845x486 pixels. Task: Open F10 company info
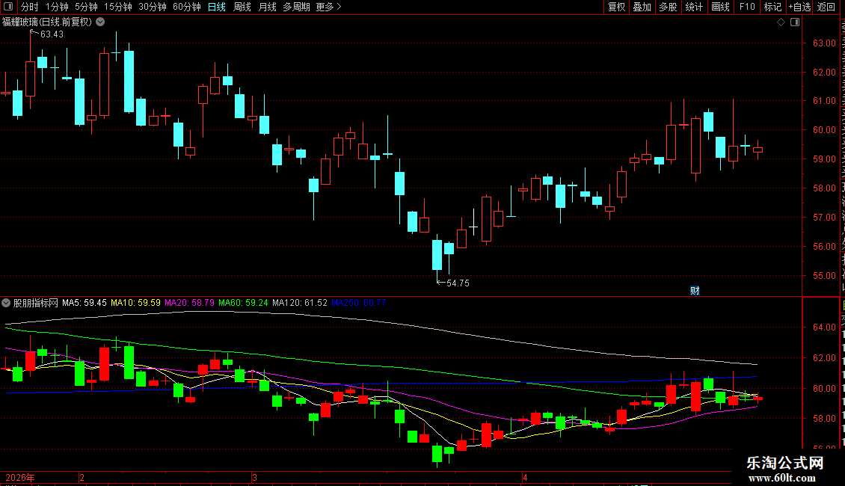[x=747, y=7]
